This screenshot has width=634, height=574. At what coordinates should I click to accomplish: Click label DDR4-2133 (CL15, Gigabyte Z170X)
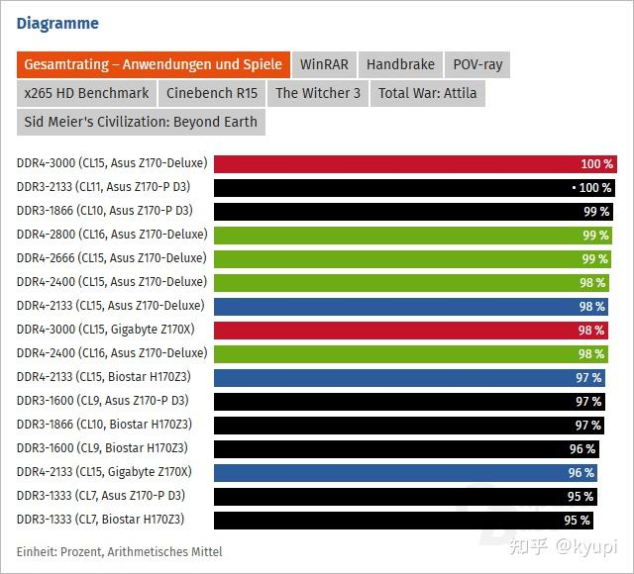(104, 472)
